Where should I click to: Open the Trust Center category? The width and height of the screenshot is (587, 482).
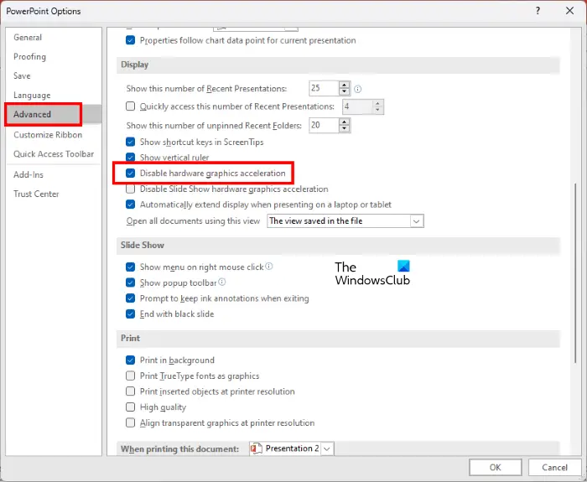[x=36, y=194]
